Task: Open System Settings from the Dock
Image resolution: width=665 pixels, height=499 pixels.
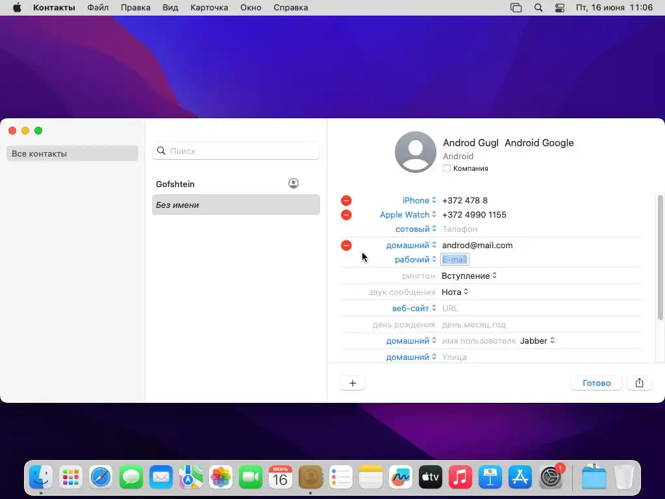Action: pyautogui.click(x=551, y=477)
